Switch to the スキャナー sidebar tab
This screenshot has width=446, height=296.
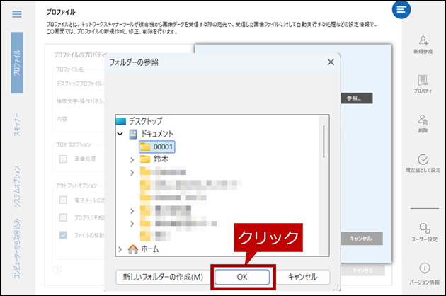click(x=18, y=124)
